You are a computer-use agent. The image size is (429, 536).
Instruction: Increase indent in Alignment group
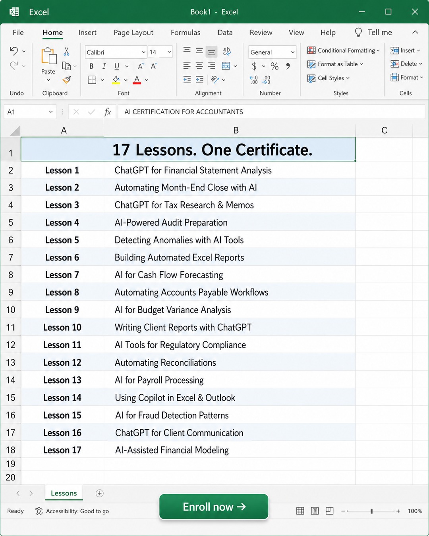click(199, 80)
